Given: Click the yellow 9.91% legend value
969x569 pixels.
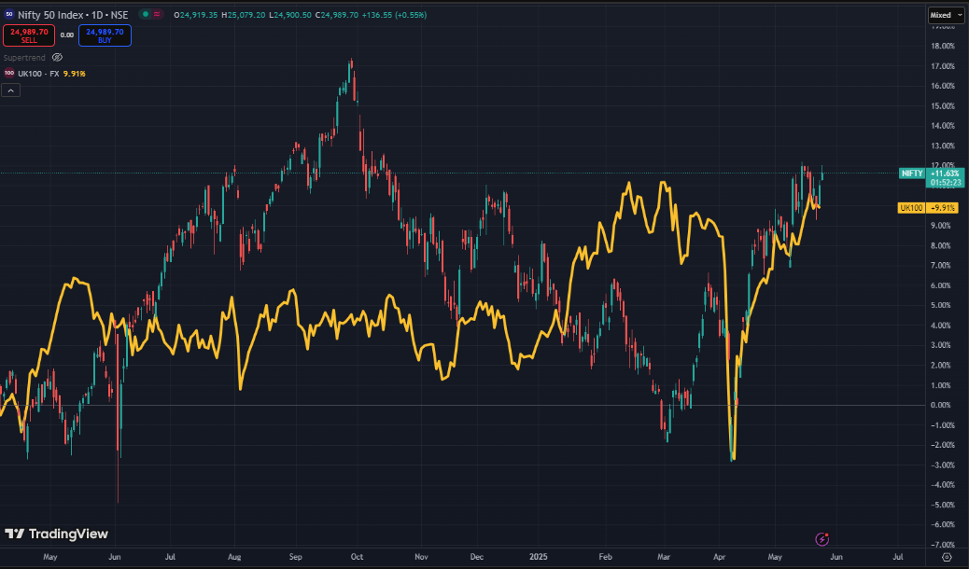Looking at the screenshot, I should click(74, 74).
